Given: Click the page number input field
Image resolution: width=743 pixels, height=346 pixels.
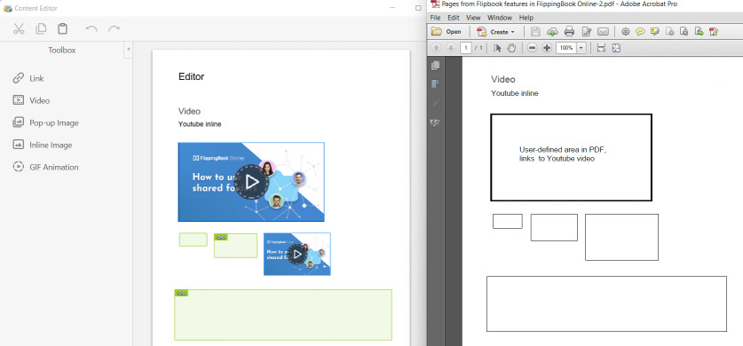Looking at the screenshot, I should click(466, 48).
